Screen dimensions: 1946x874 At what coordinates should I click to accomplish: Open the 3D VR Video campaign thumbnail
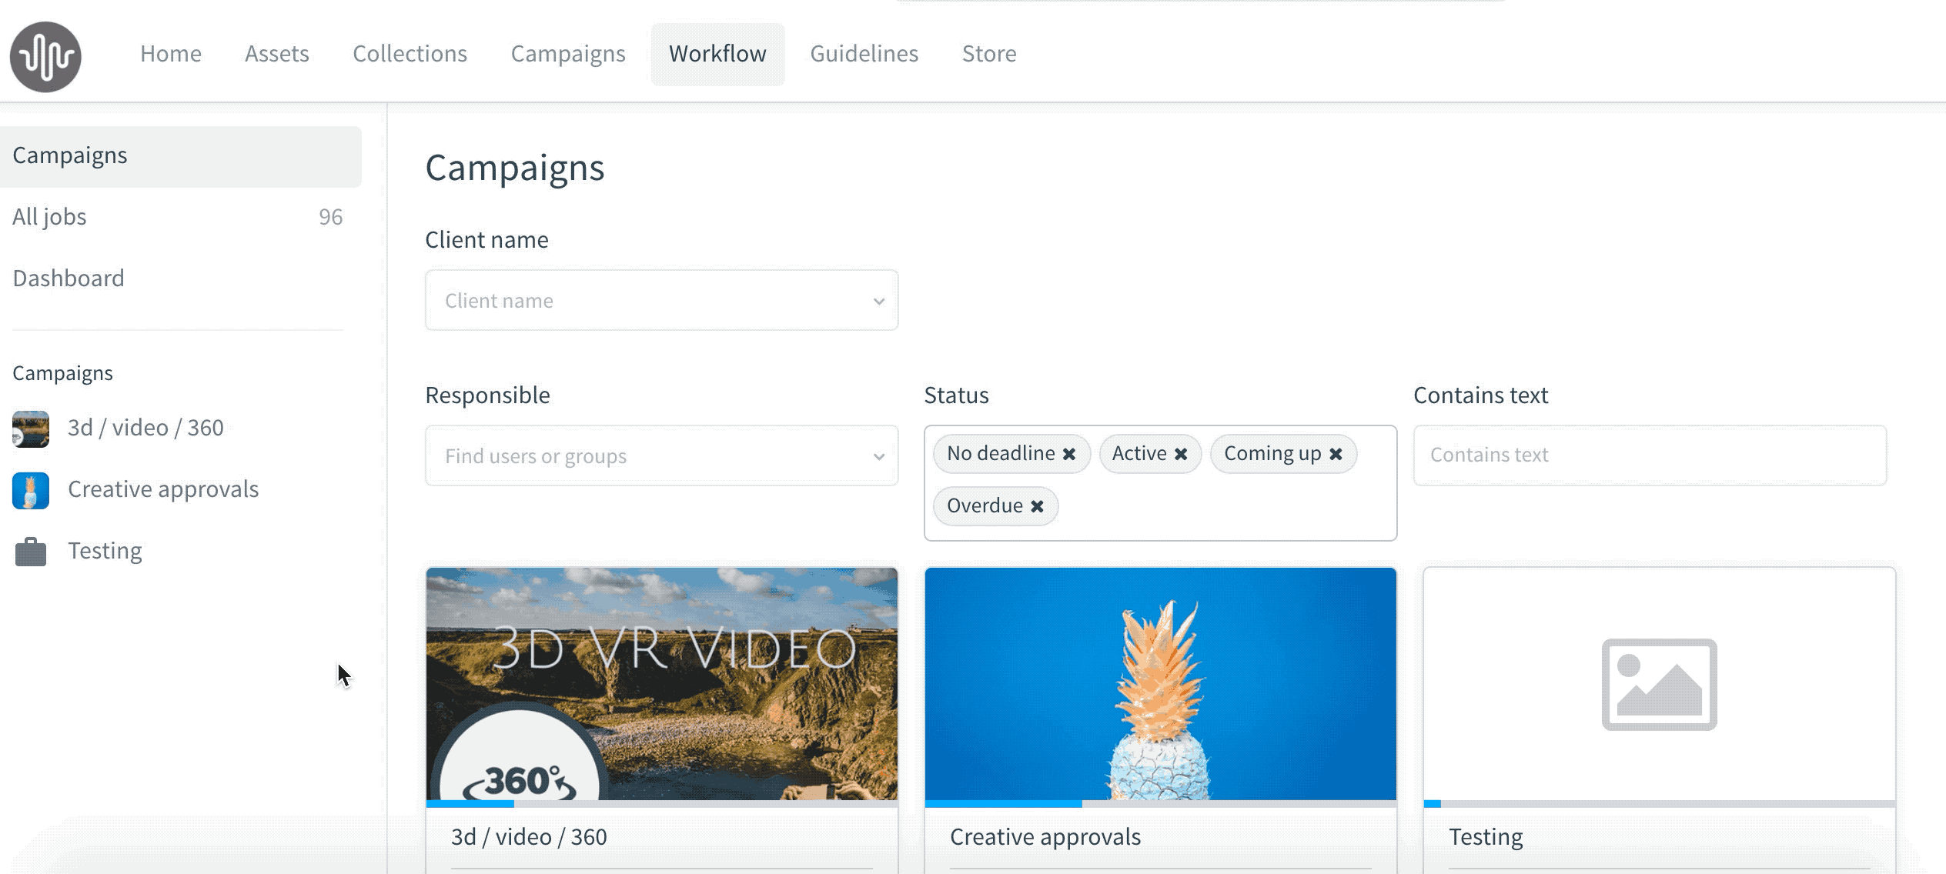pos(661,683)
